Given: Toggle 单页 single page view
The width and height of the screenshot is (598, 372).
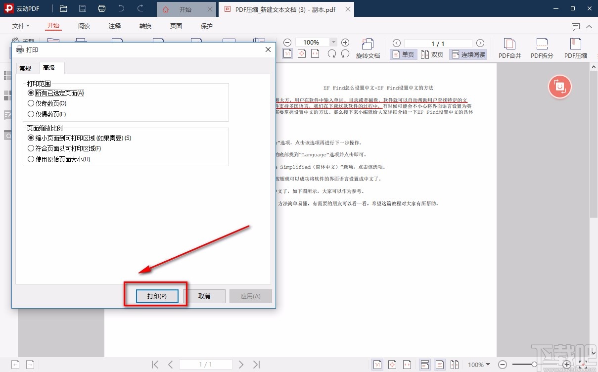Looking at the screenshot, I should click(404, 54).
